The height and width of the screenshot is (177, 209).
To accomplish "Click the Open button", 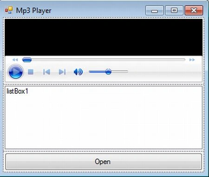I will click(x=104, y=162).
